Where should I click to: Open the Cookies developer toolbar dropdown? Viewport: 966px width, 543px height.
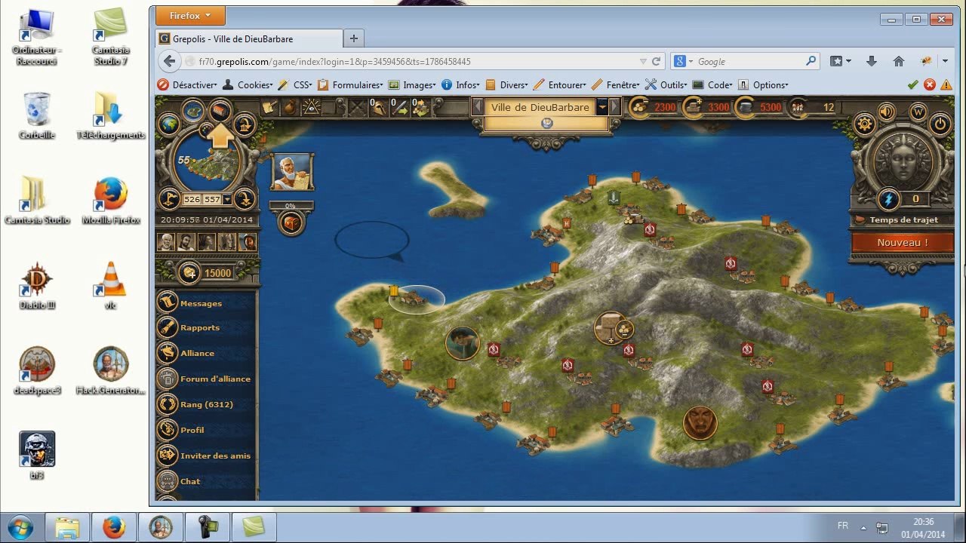tap(248, 84)
